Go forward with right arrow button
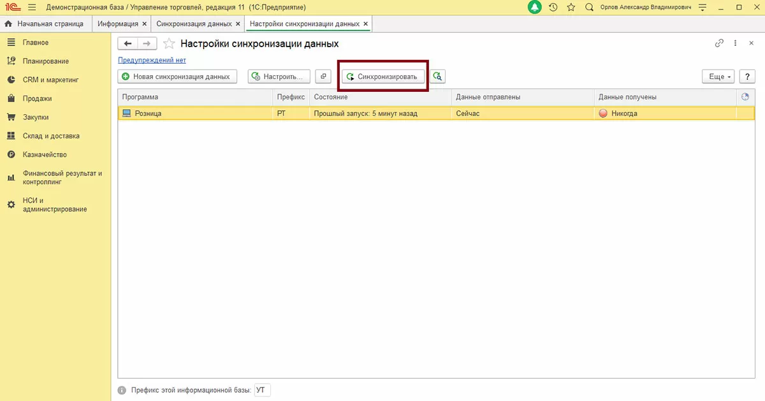 [147, 43]
